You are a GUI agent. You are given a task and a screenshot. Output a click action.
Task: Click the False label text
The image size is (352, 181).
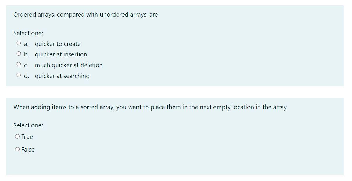point(28,149)
